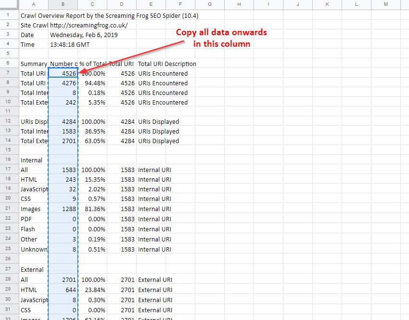Click row number 16 header
Screen dimensions: 409x320
pyautogui.click(x=8, y=160)
